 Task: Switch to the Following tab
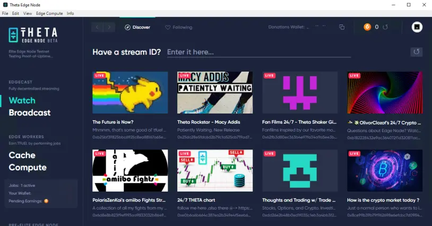tap(178, 27)
